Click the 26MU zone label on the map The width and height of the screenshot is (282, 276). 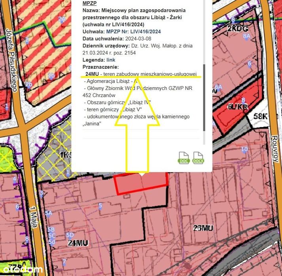pyautogui.click(x=203, y=228)
